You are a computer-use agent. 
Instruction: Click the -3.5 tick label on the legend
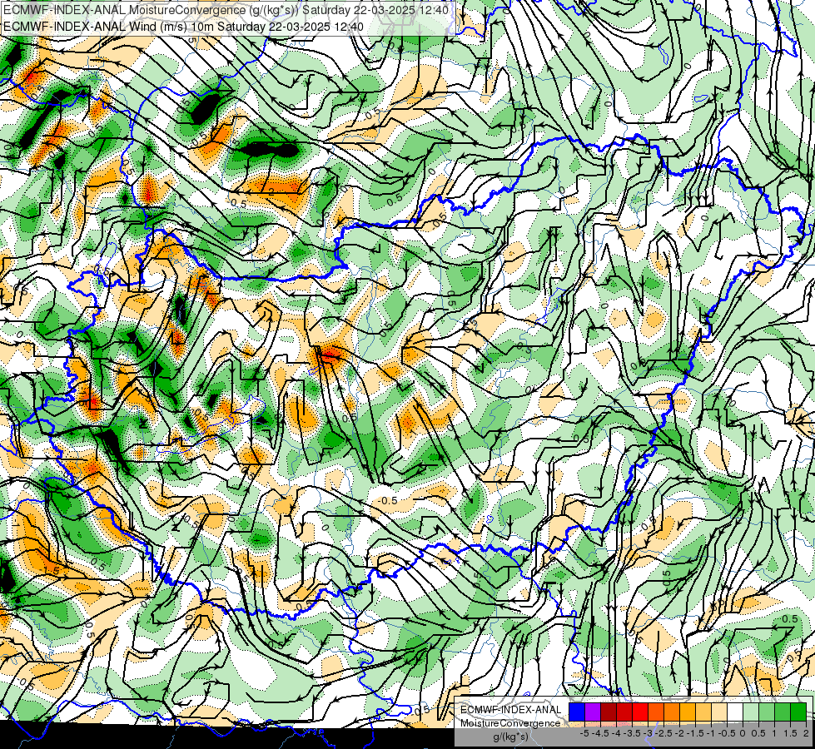pyautogui.click(x=632, y=733)
